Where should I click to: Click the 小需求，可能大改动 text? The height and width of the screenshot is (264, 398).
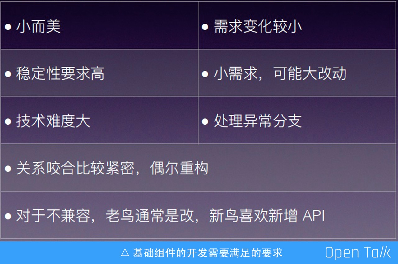(x=280, y=73)
